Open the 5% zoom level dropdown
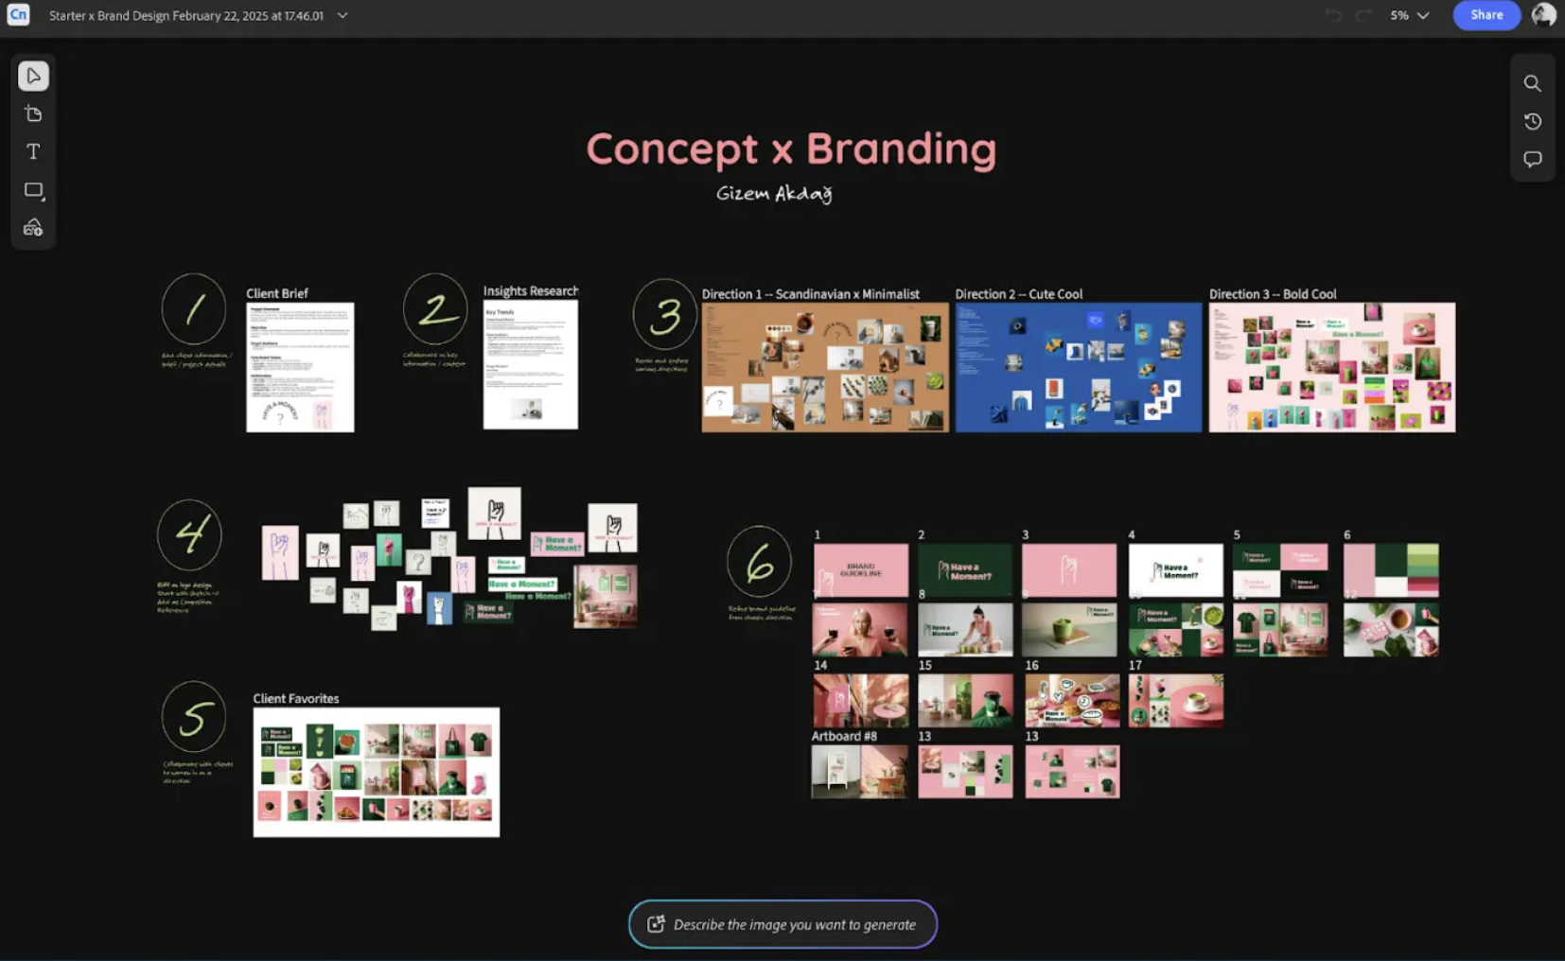The height and width of the screenshot is (961, 1565). click(x=1409, y=15)
